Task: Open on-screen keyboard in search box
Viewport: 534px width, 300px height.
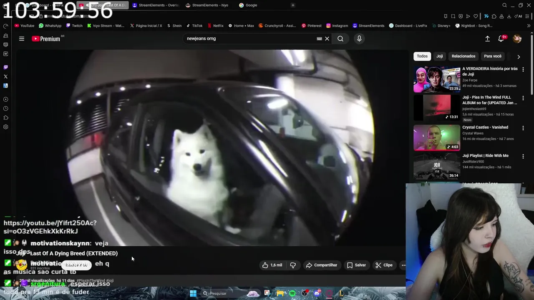Action: [x=319, y=39]
